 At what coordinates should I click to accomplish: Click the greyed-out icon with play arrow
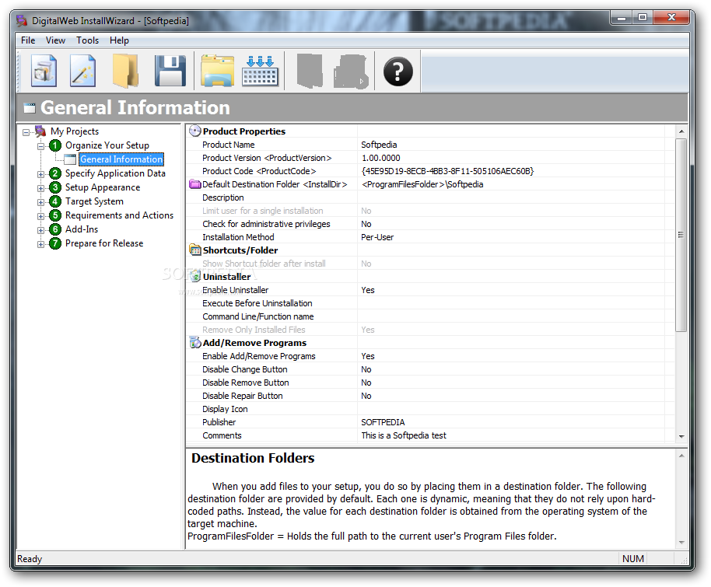tap(351, 72)
